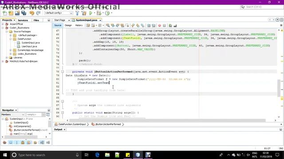This screenshot has height=159, width=284.
Task: Click the New File toolbar icon
Action: tap(5, 13)
